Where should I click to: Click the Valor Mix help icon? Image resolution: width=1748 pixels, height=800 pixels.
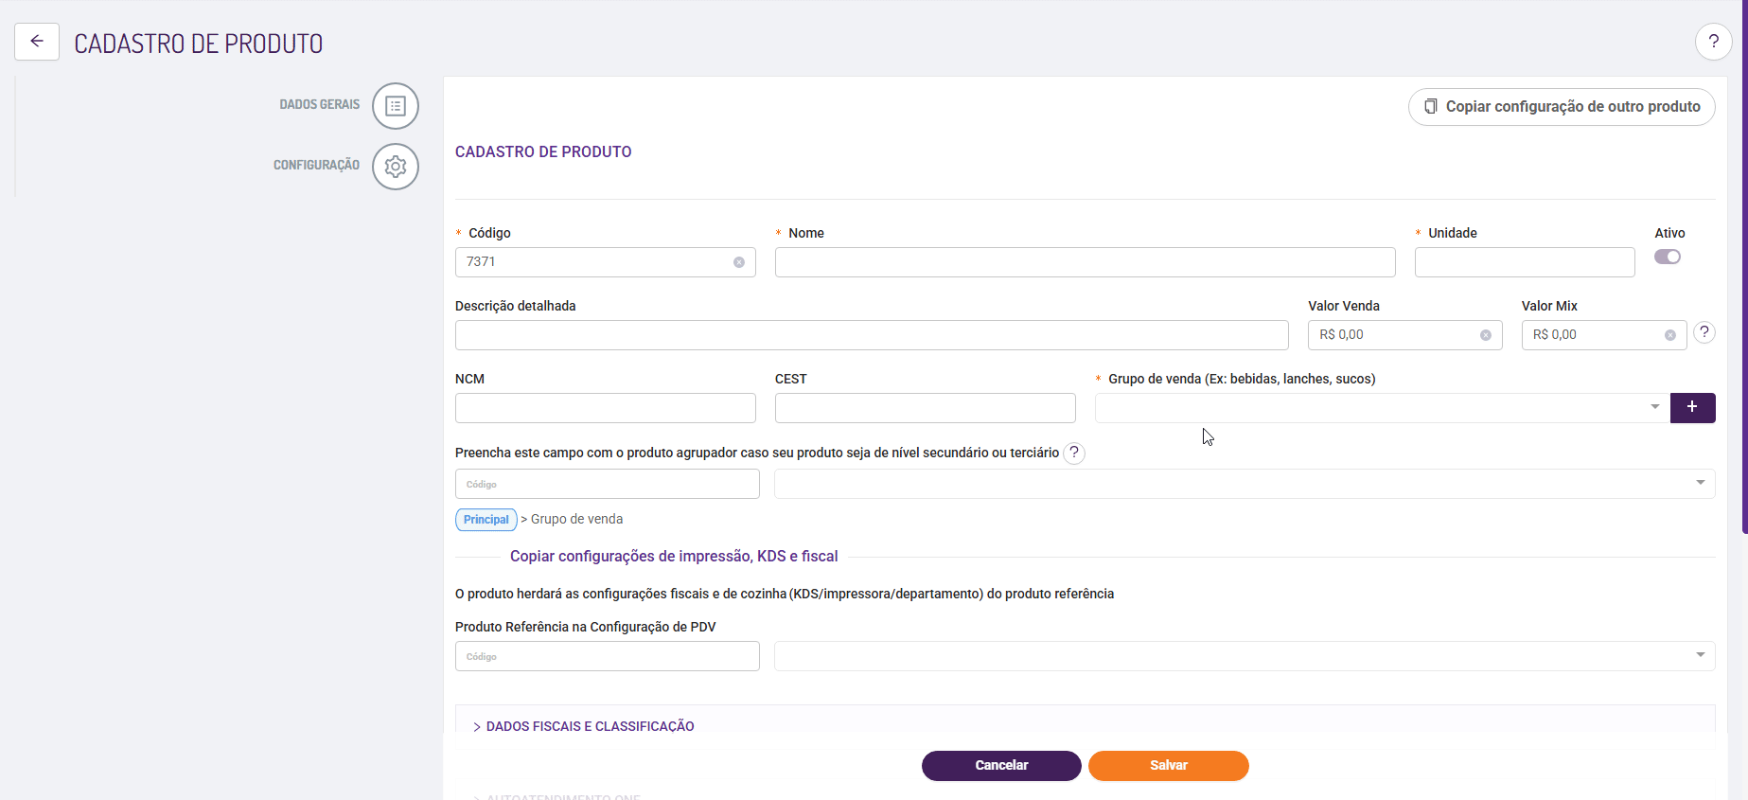pos(1704,332)
